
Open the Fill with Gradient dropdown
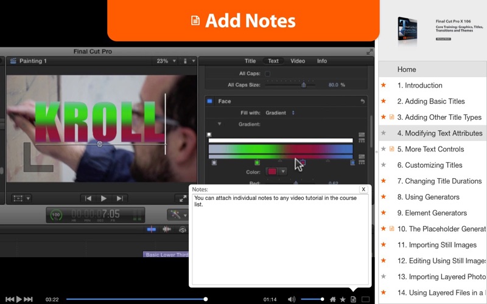(x=280, y=113)
